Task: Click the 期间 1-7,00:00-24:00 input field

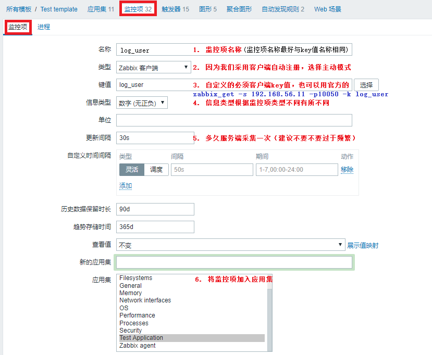Action: [x=297, y=170]
